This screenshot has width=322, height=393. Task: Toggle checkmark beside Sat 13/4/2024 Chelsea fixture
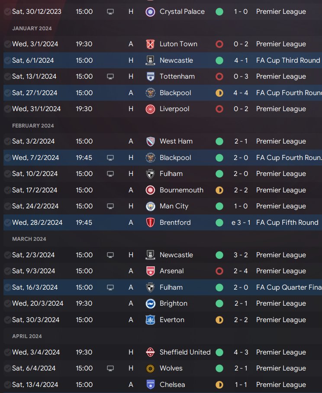(7, 385)
